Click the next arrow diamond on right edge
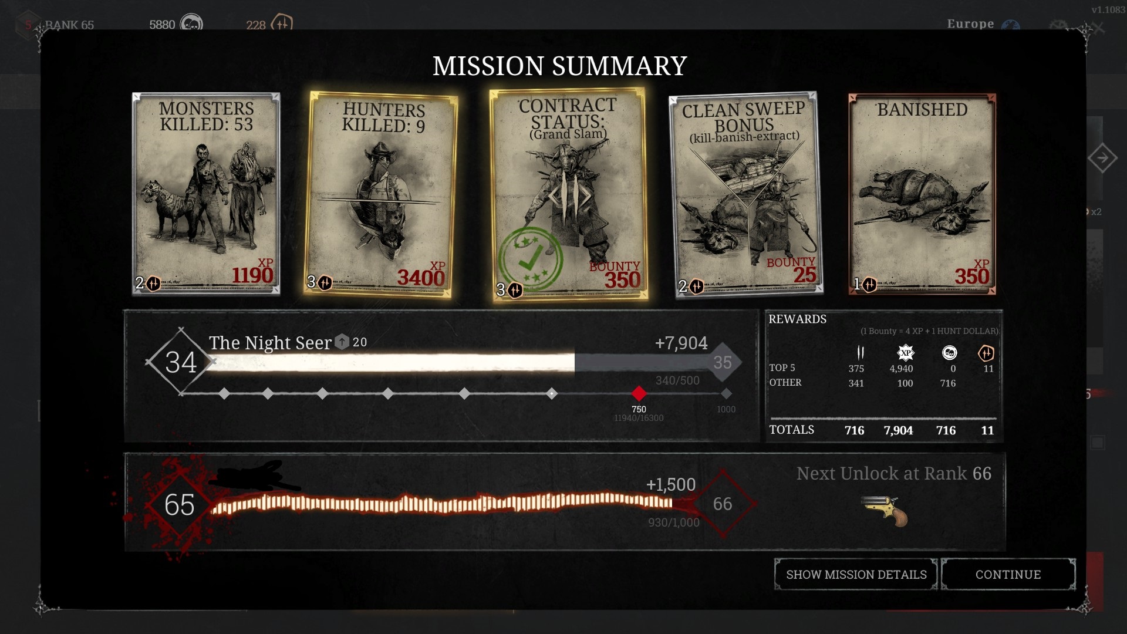1127x634 pixels. [x=1102, y=158]
